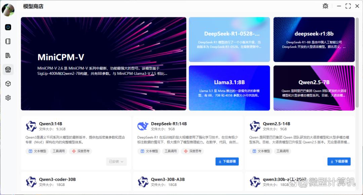The width and height of the screenshot is (363, 195).
Task: Click the 模型商店 page title
Action: 33,6
